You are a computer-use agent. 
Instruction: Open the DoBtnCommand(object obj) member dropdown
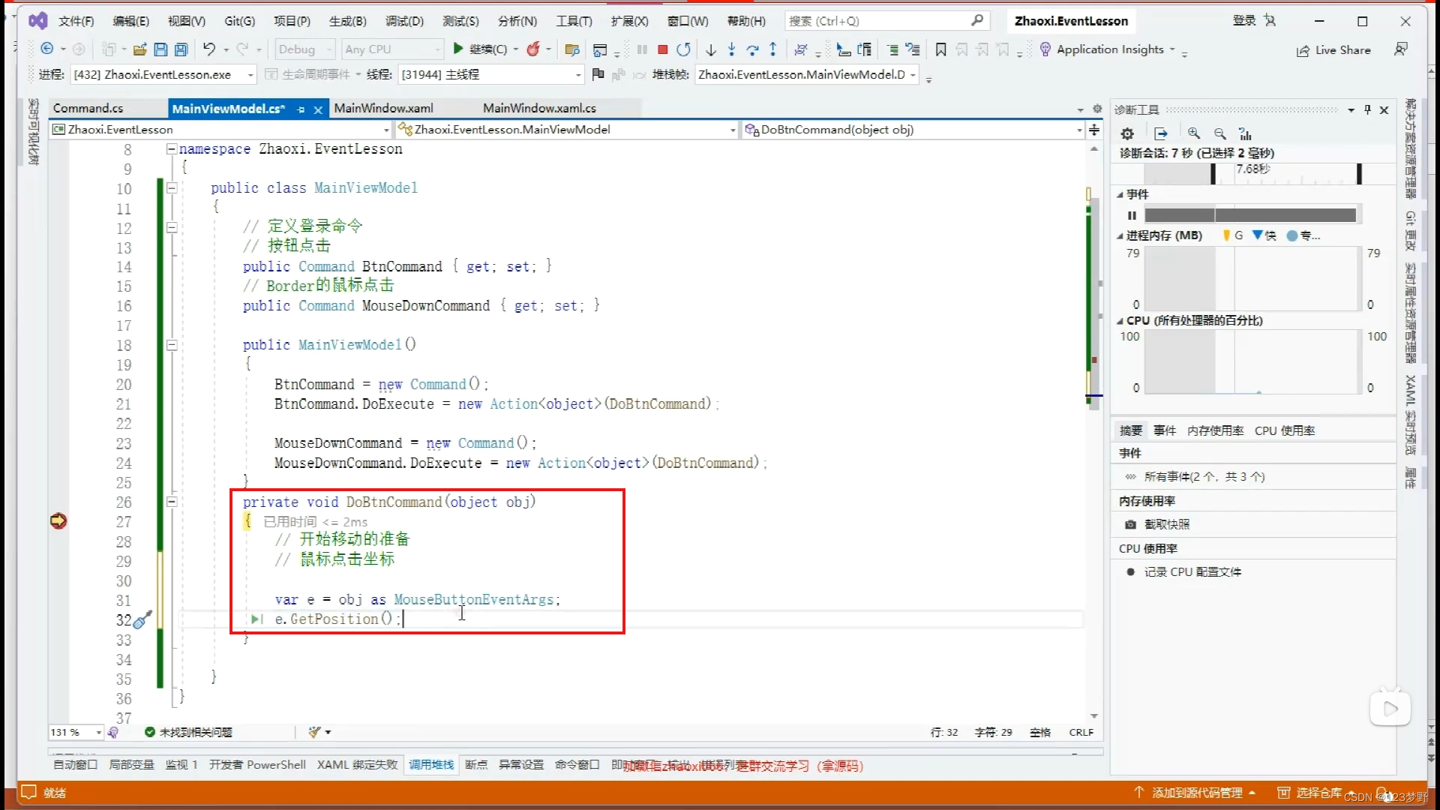coord(913,130)
